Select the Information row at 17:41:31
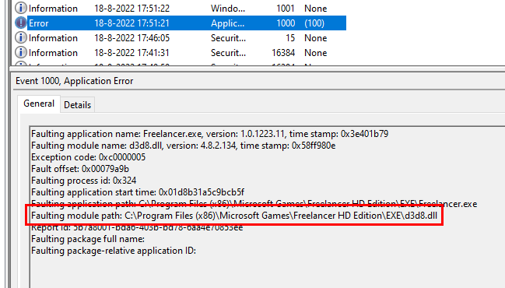The height and width of the screenshot is (288, 505). (181, 53)
